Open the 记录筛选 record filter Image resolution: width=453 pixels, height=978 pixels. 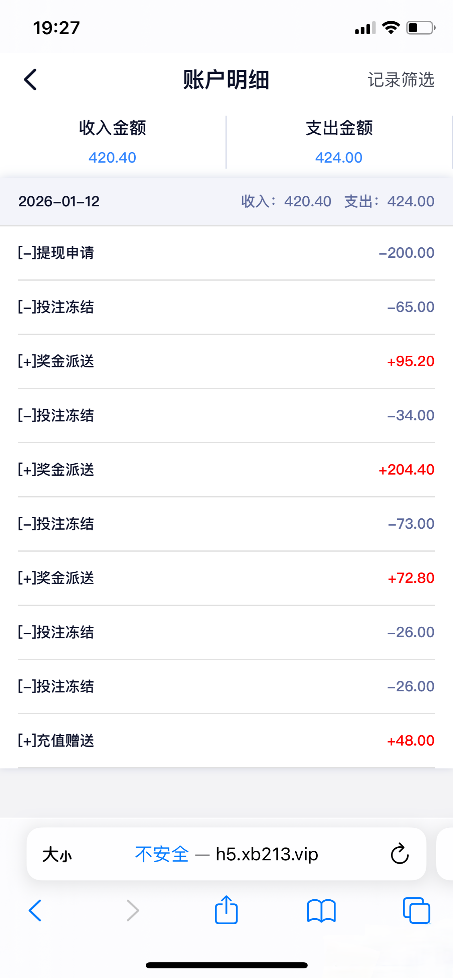[401, 79]
